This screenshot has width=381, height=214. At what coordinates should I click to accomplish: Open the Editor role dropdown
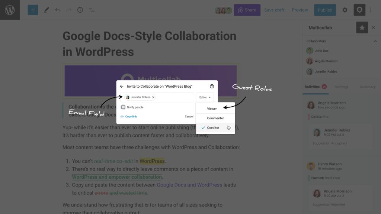(x=205, y=97)
